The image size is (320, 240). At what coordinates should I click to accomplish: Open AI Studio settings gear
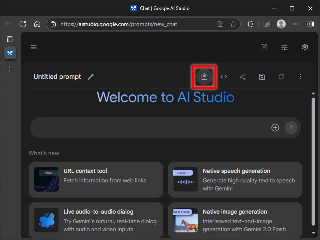tap(305, 47)
